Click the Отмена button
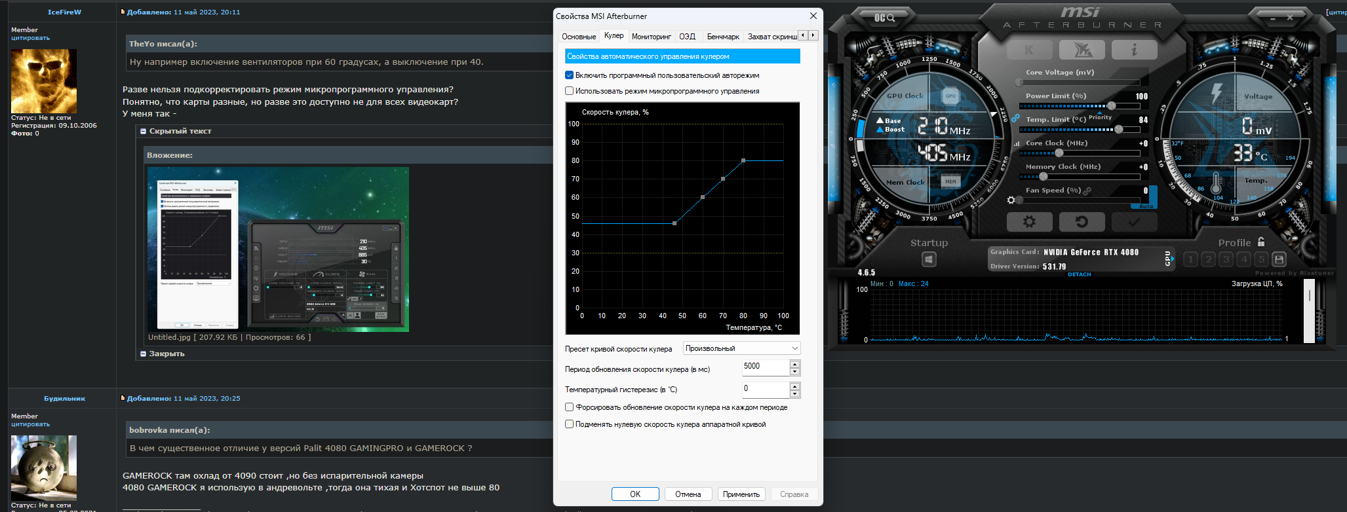The image size is (1347, 512). coord(688,494)
